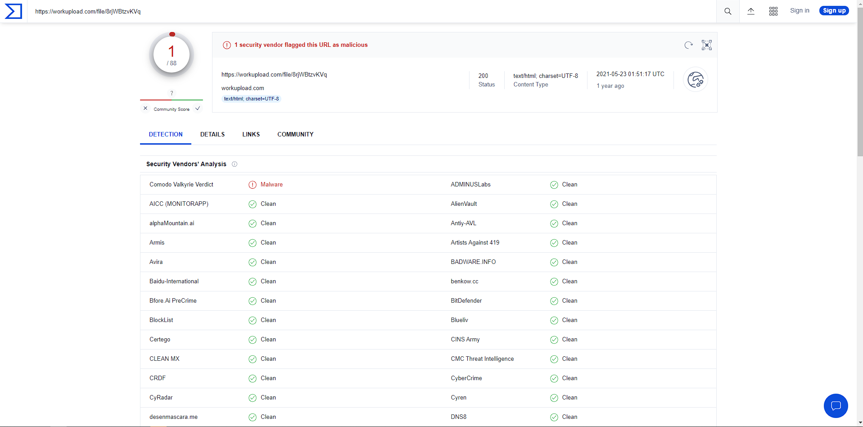The width and height of the screenshot is (863, 427).
Task: Click the CyberCrime vendor name
Action: click(x=466, y=378)
